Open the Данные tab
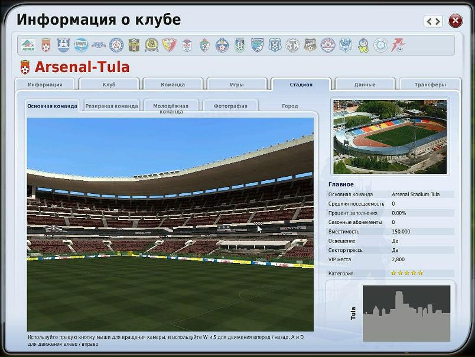This screenshot has height=357, width=475. (x=365, y=85)
